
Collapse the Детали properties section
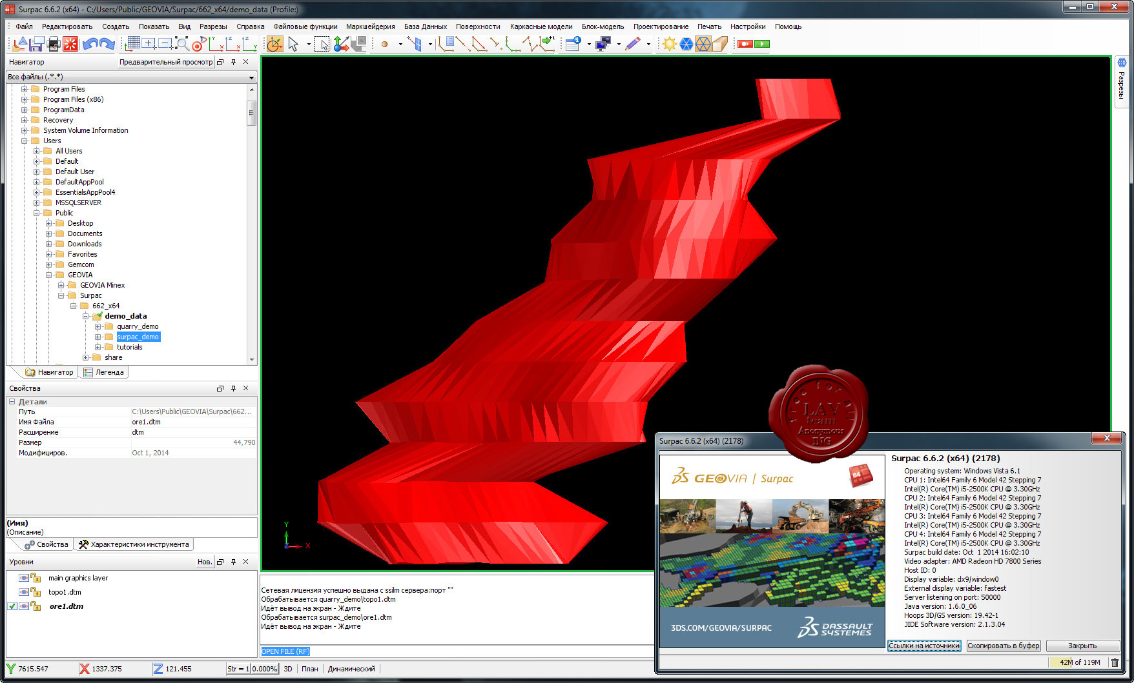(x=12, y=402)
